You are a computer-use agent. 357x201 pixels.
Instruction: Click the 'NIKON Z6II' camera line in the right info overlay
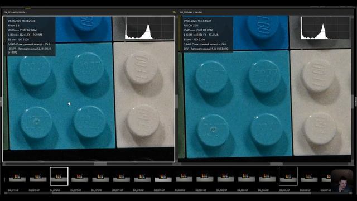191,25
